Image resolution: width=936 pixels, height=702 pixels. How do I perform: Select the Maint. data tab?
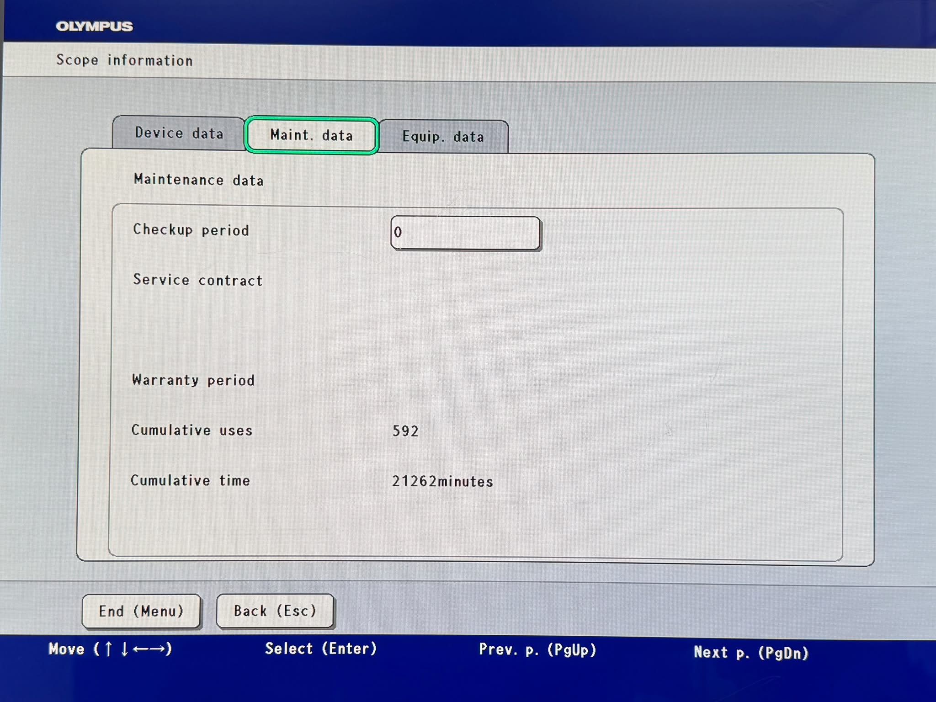click(312, 135)
